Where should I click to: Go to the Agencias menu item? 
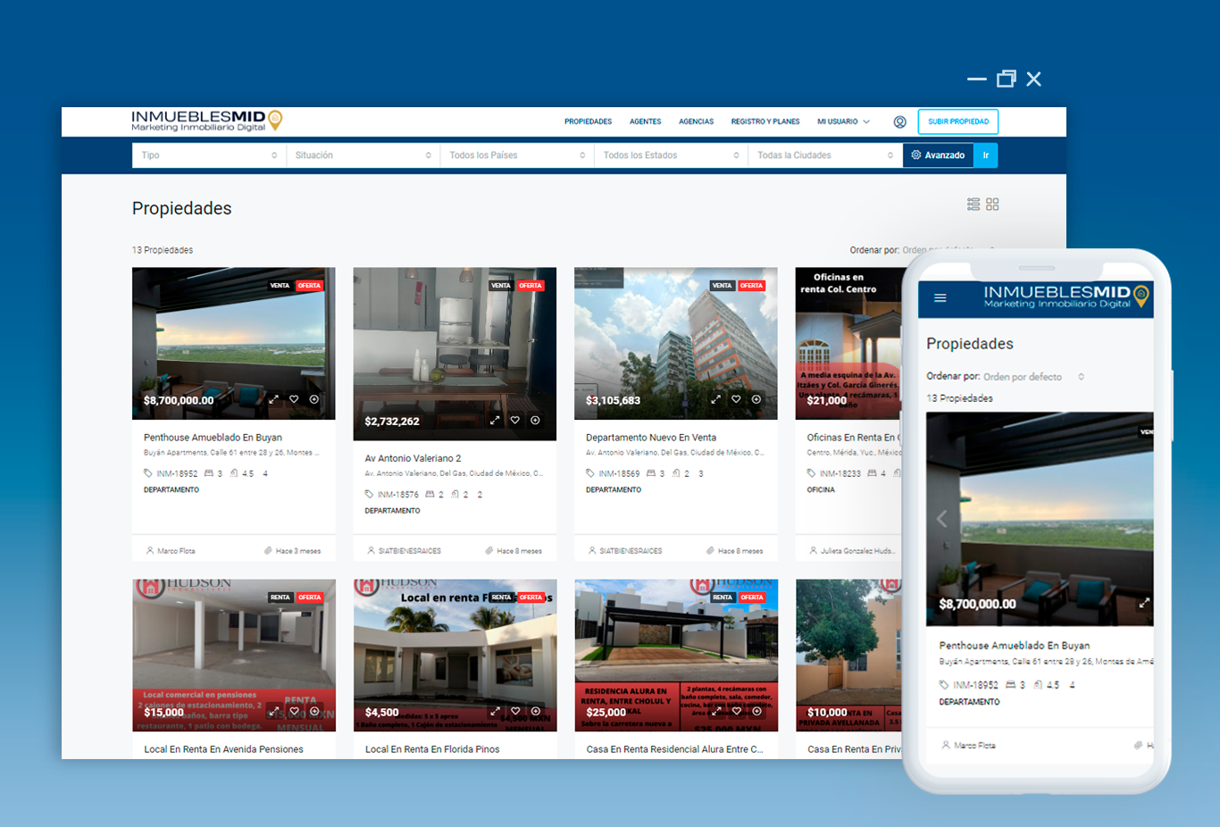[x=696, y=121]
